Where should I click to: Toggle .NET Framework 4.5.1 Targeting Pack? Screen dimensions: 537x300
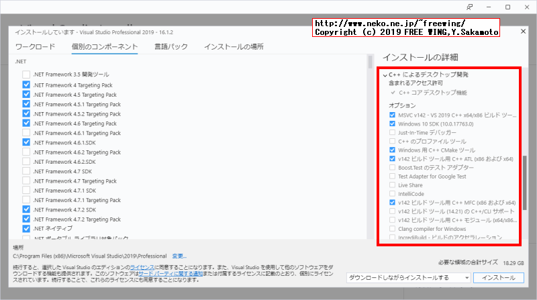click(x=26, y=104)
